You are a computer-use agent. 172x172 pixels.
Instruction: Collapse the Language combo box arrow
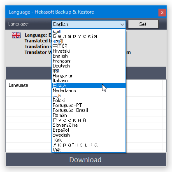122,24
